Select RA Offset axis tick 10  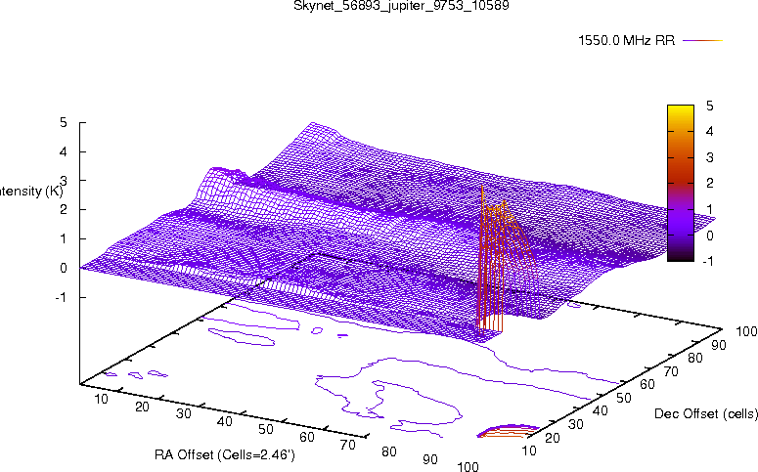click(x=101, y=399)
